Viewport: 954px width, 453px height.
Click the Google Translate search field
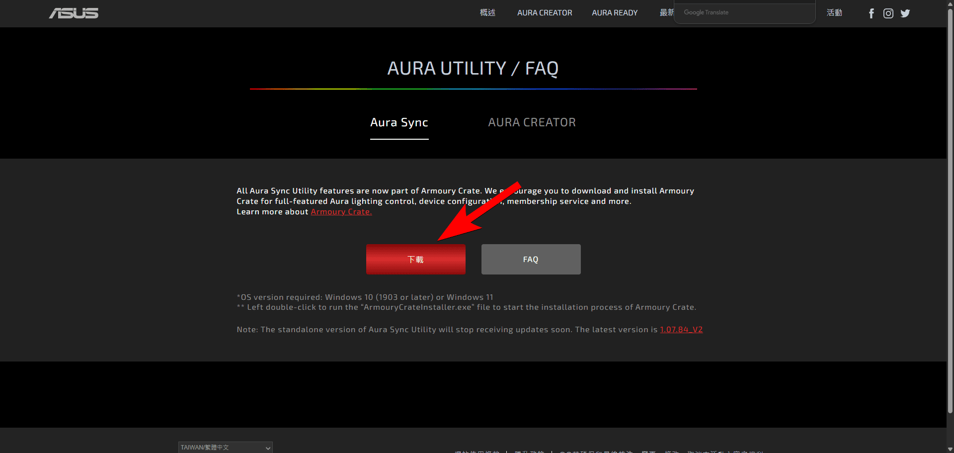pos(744,12)
